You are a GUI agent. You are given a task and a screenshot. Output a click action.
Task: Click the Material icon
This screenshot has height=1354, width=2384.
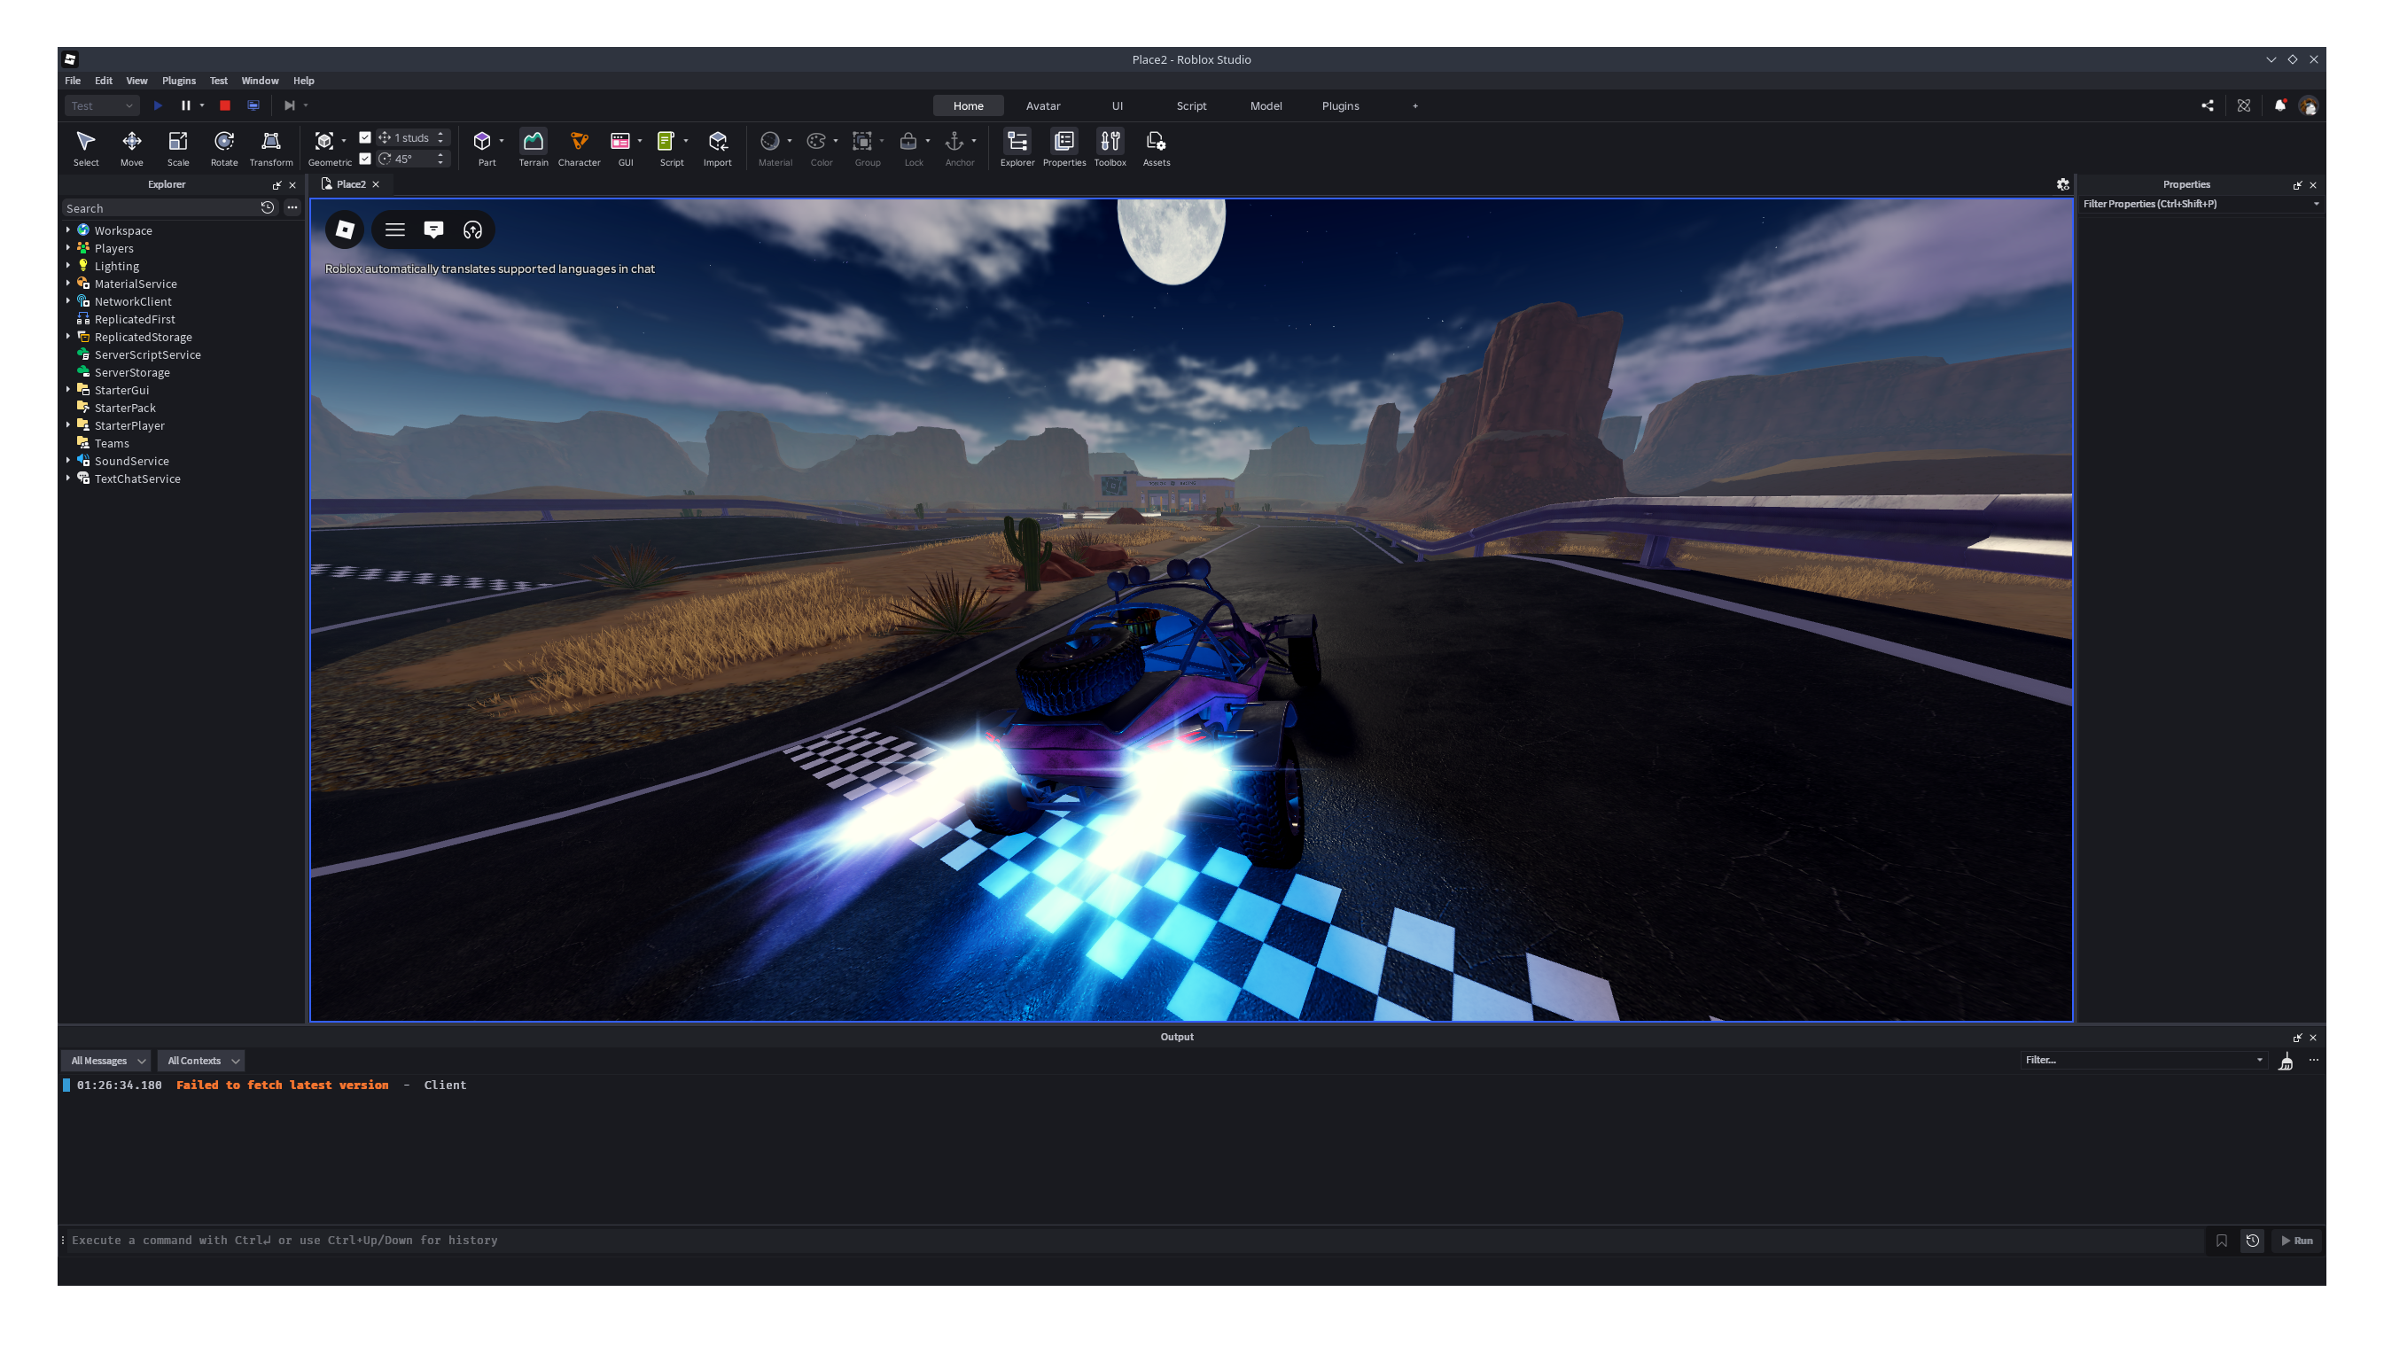click(x=769, y=142)
